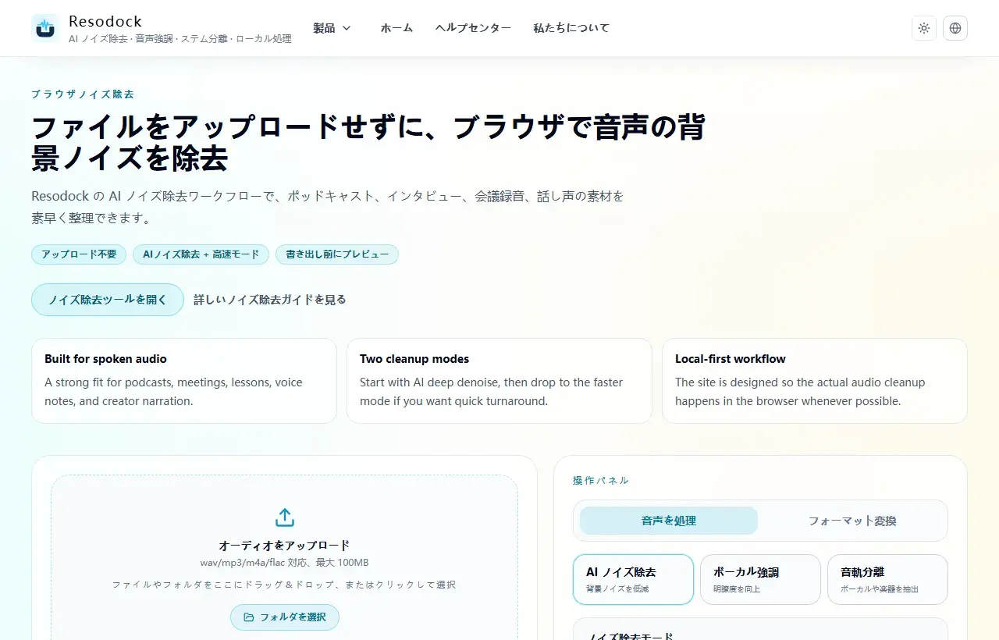Click the アップロード不要 tag
The image size is (999, 640).
(79, 254)
